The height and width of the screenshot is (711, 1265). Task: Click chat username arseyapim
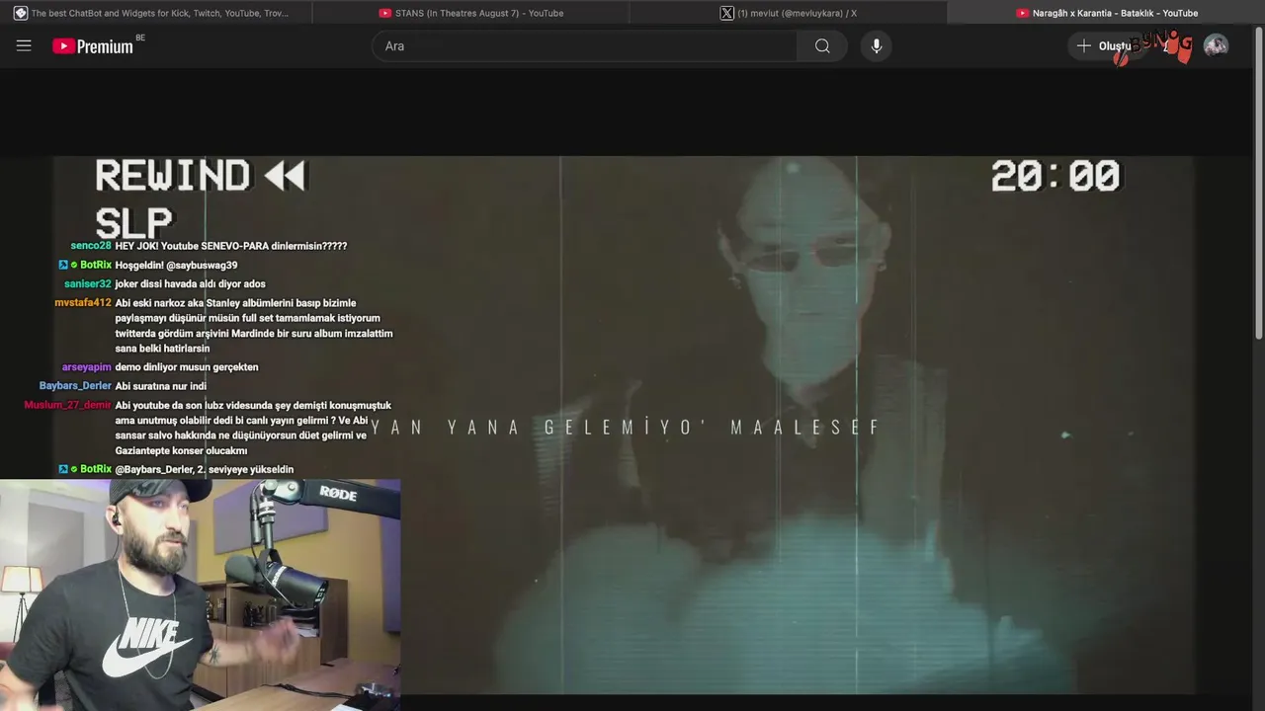click(87, 367)
